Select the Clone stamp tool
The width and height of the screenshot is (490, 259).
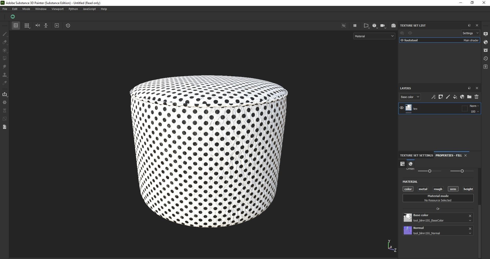tap(4, 75)
